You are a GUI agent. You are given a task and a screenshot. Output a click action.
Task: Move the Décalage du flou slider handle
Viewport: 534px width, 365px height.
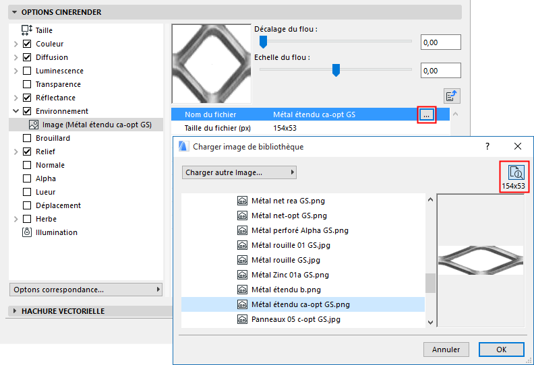[x=263, y=42]
